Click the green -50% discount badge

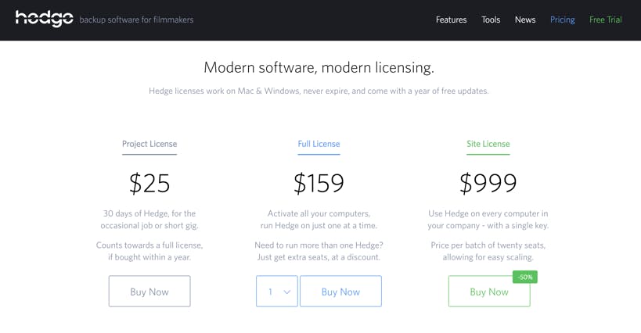click(x=524, y=277)
